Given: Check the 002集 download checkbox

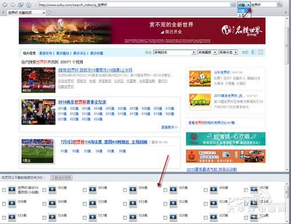Looking at the screenshot, I should [x=44, y=190].
